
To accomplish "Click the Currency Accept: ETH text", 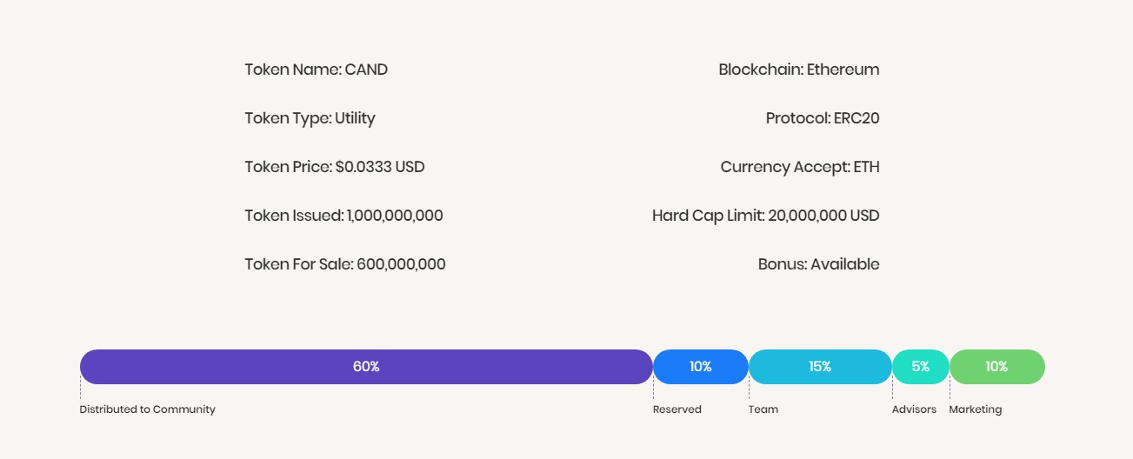I will pos(800,167).
